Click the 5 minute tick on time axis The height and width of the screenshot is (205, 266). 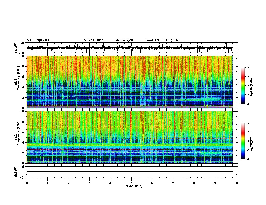pos(131,183)
